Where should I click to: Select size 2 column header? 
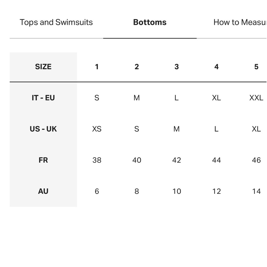(137, 67)
